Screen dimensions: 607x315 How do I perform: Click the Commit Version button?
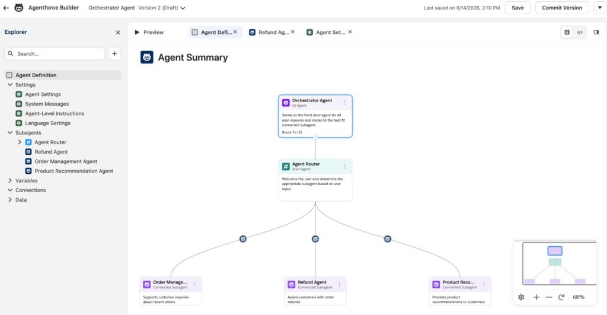click(562, 8)
